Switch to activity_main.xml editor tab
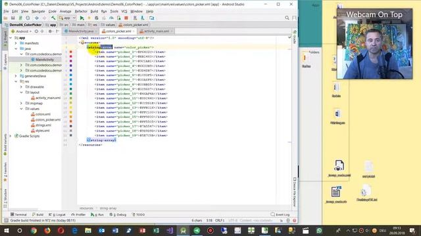Screen dimensions: 421x236 [x=157, y=31]
